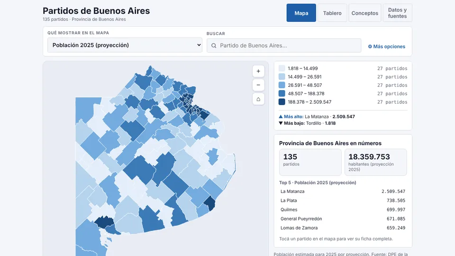The height and width of the screenshot is (256, 455).
Task: Click the 18.359.753 habitantes stat card
Action: click(375, 162)
